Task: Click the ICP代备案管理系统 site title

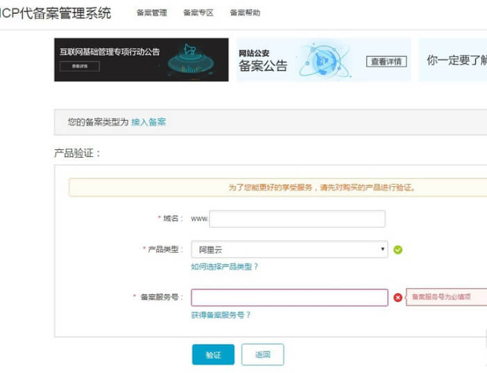Action: [x=56, y=13]
